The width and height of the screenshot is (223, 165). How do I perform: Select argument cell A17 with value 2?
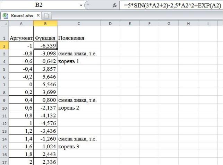[21, 162]
